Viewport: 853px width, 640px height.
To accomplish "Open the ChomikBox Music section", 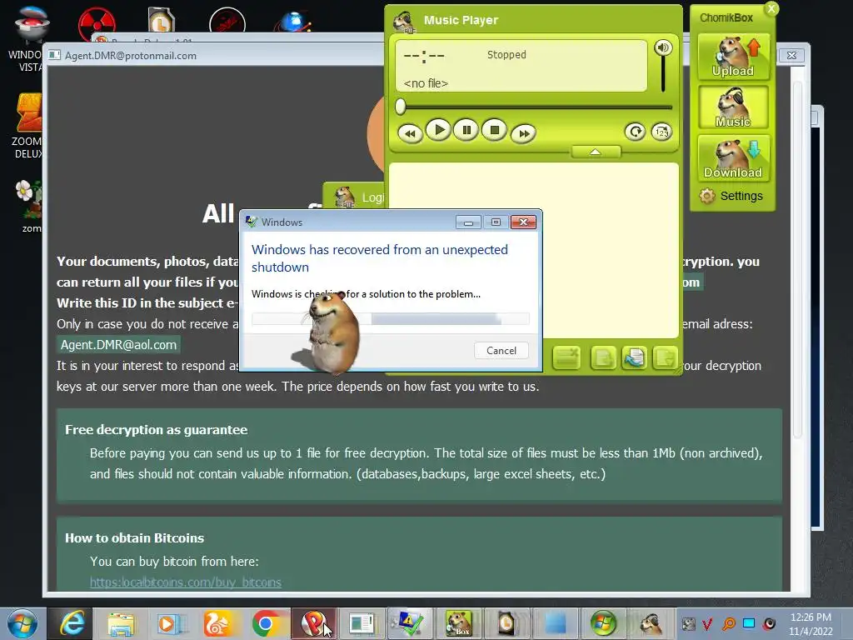I will [733, 107].
